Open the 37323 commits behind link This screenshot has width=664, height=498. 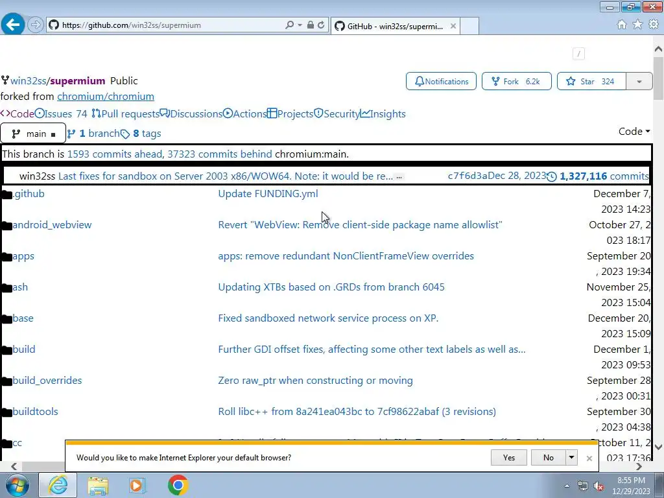click(219, 154)
